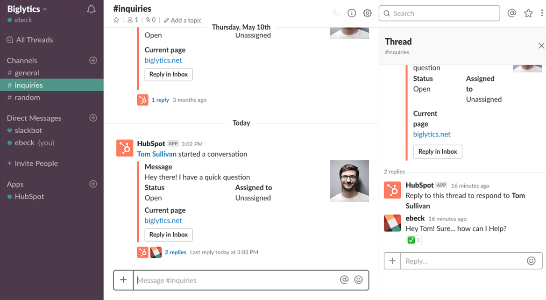This screenshot has height=300, width=546.
Task: View starred items using the star icon
Action: (x=528, y=13)
